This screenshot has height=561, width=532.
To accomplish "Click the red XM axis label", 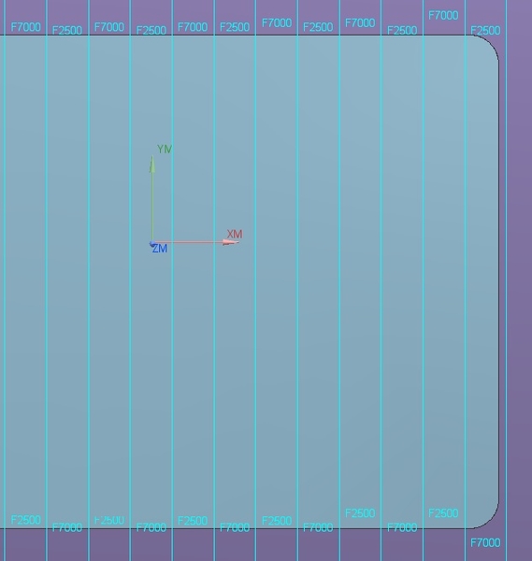I will (x=235, y=234).
